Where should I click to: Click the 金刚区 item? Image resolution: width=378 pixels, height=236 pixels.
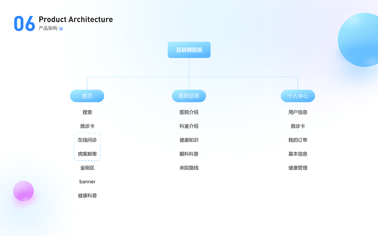[87, 168]
